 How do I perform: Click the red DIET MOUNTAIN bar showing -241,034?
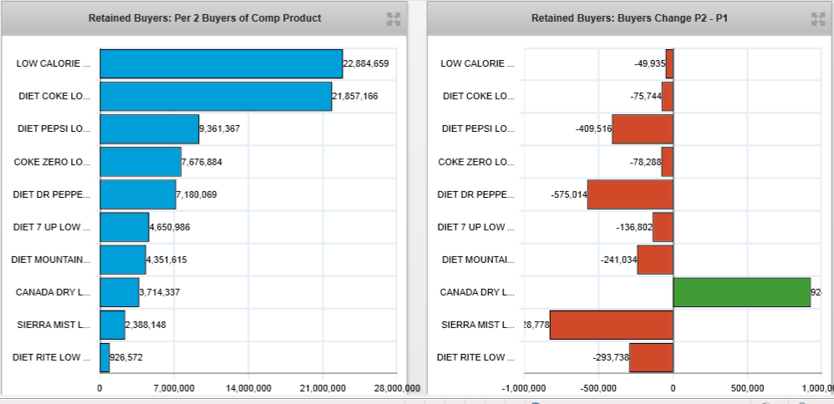(x=655, y=260)
